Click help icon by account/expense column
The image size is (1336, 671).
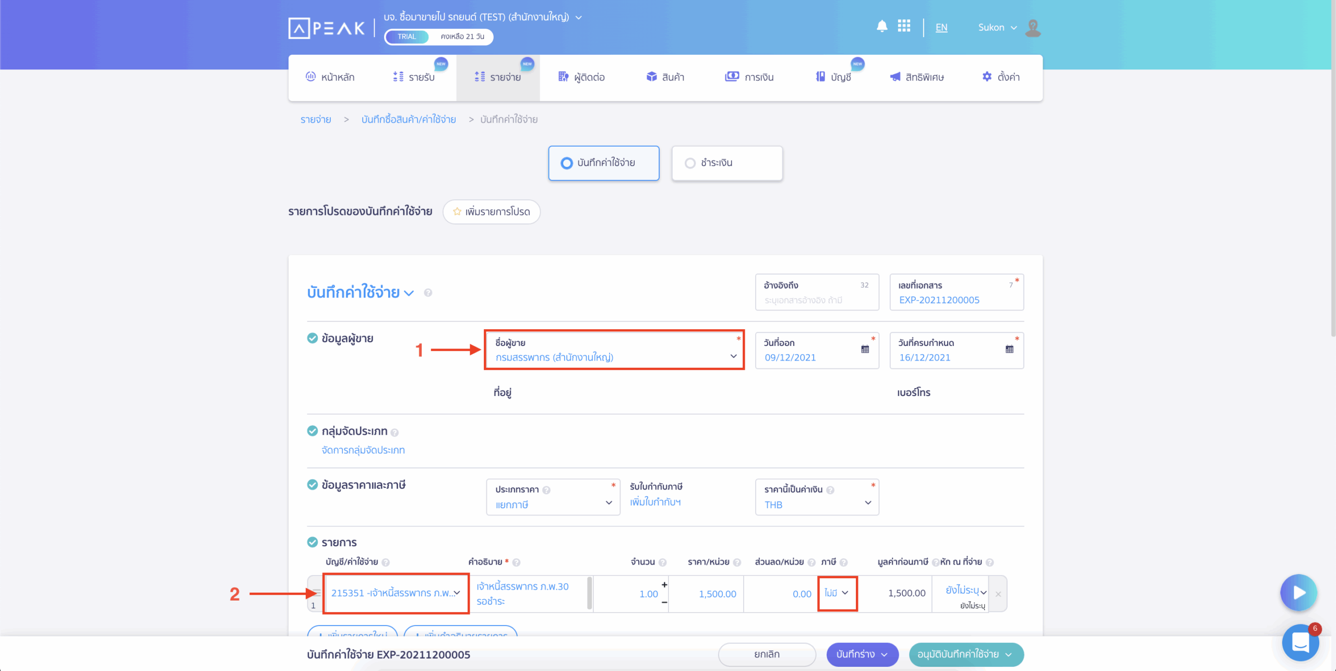click(x=386, y=562)
